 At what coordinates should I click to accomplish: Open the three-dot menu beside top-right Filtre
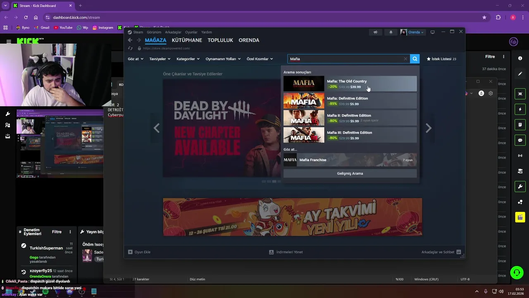click(x=503, y=57)
